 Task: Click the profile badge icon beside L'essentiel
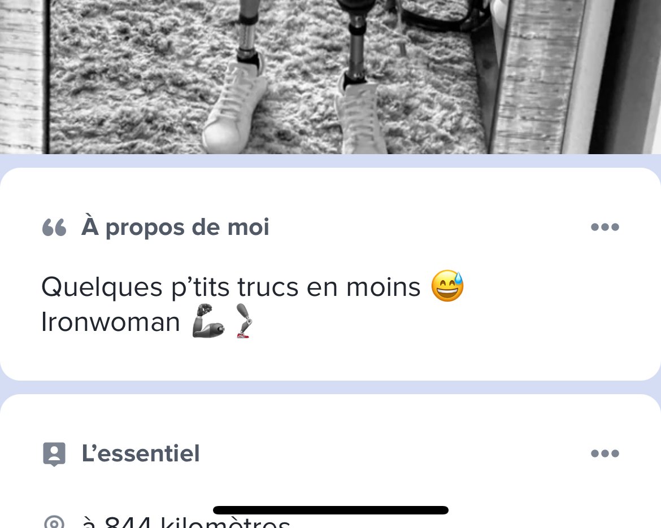54,454
